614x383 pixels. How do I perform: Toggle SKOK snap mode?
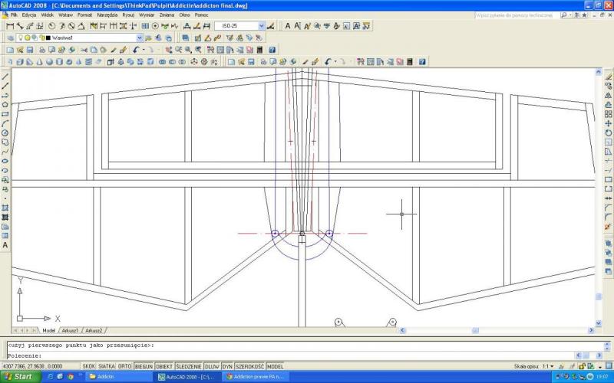point(89,366)
